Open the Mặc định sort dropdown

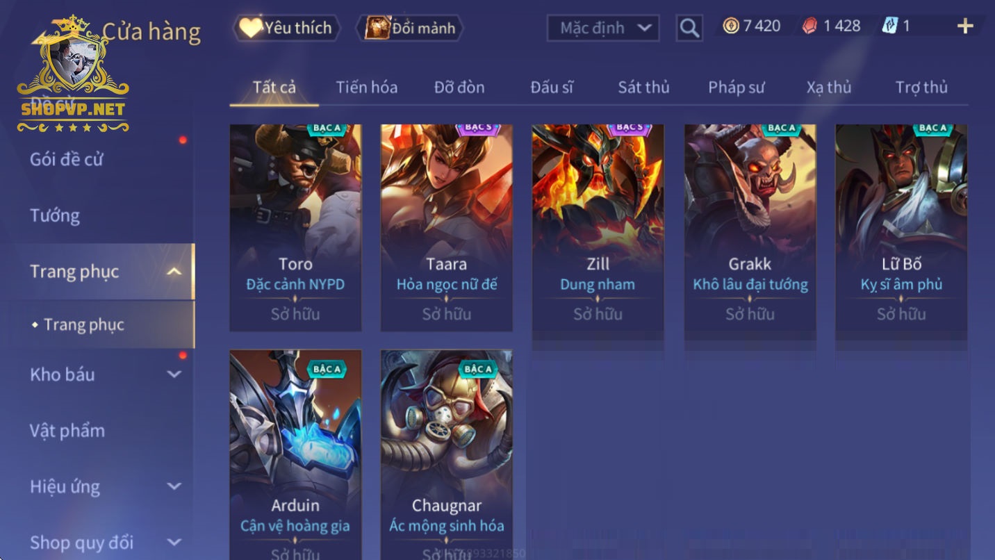coord(602,28)
